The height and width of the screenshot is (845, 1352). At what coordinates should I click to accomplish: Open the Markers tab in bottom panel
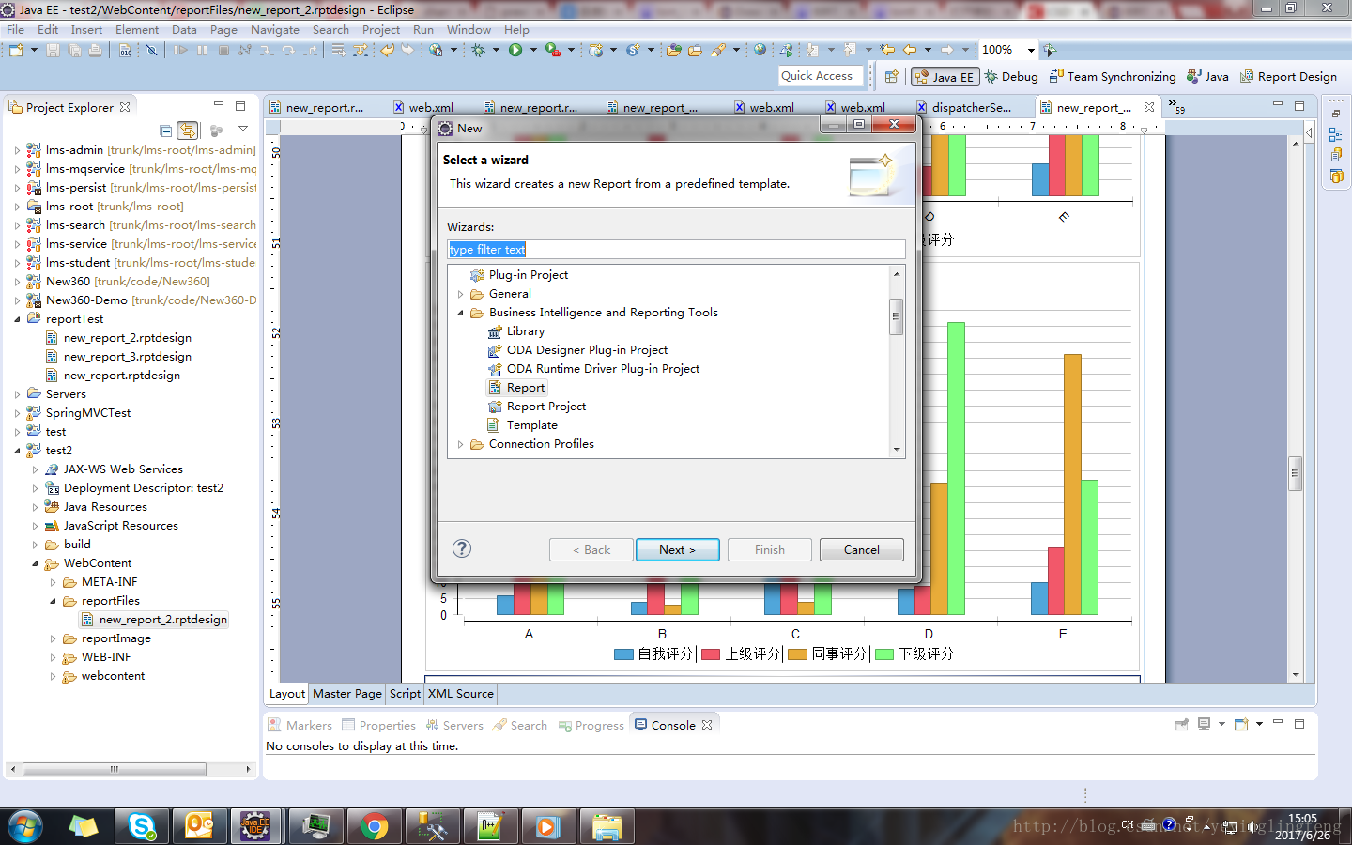click(300, 725)
